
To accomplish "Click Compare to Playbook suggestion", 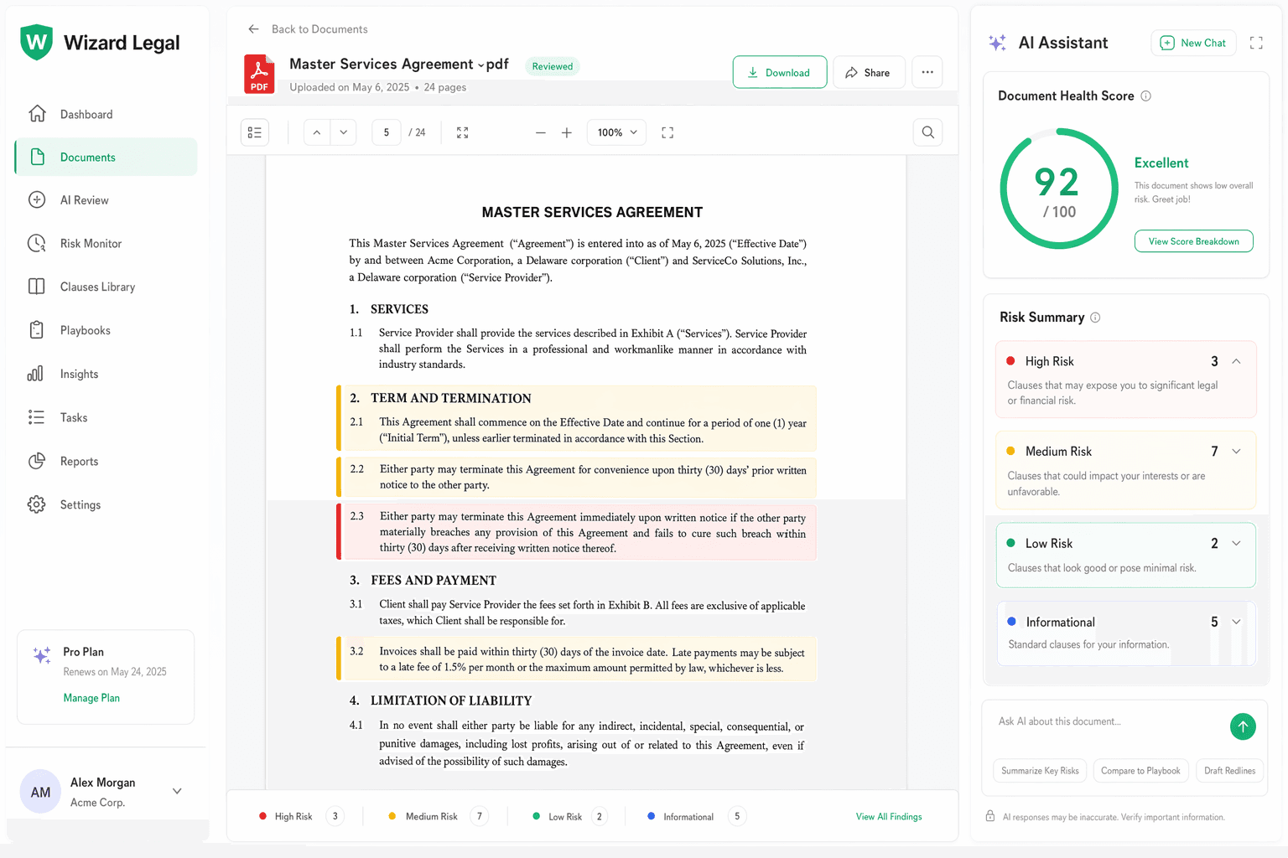I will click(1140, 771).
